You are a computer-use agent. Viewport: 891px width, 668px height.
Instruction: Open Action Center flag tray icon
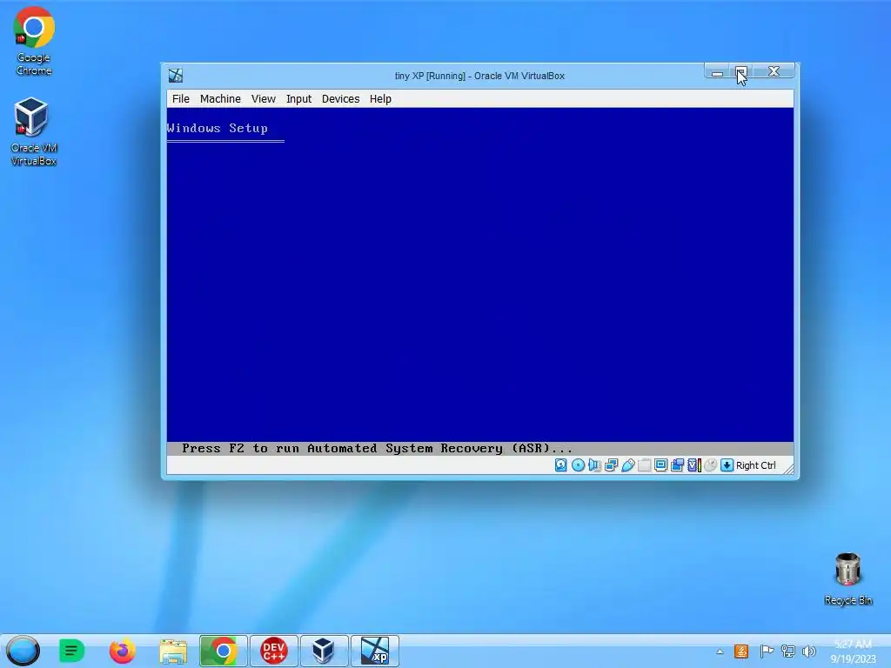[x=766, y=651]
